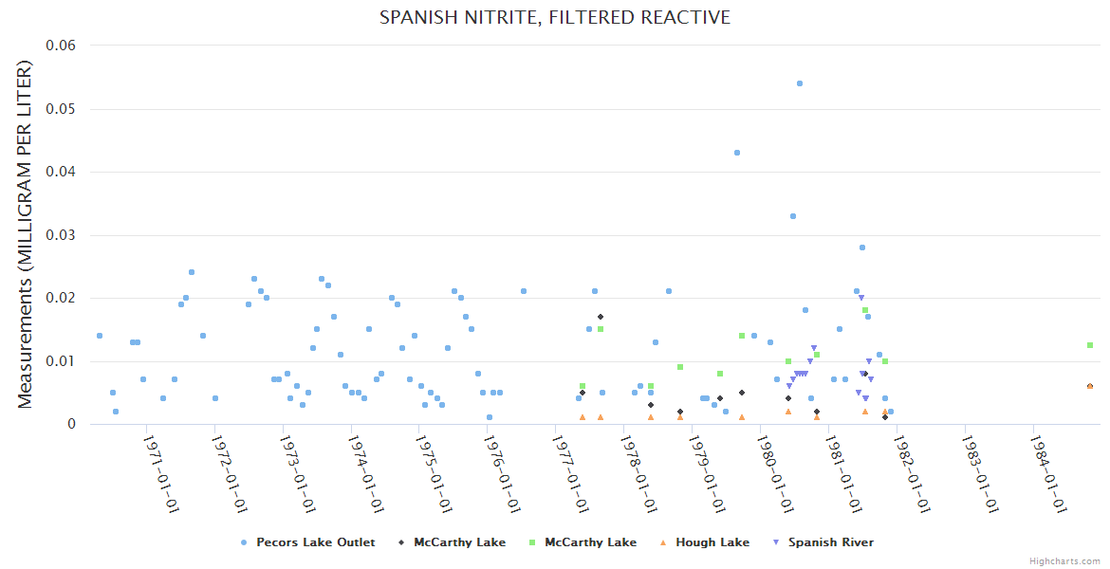Click the black diamond point near 0.017
Image resolution: width=1110 pixels, height=569 pixels.
(601, 317)
